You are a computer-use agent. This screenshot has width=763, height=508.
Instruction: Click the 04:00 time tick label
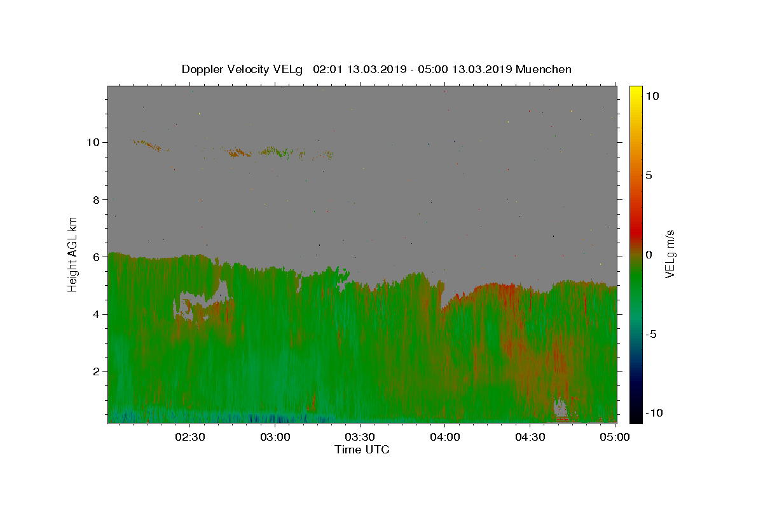(x=445, y=437)
